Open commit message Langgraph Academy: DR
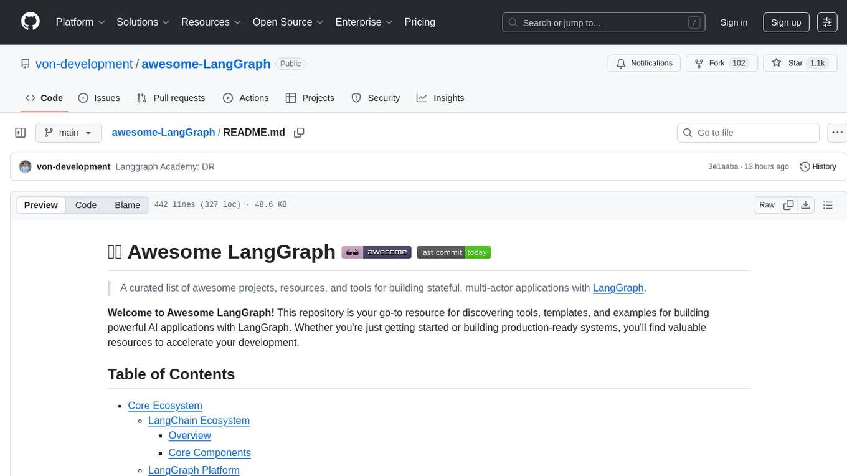Viewport: 847px width, 476px height. tap(165, 167)
